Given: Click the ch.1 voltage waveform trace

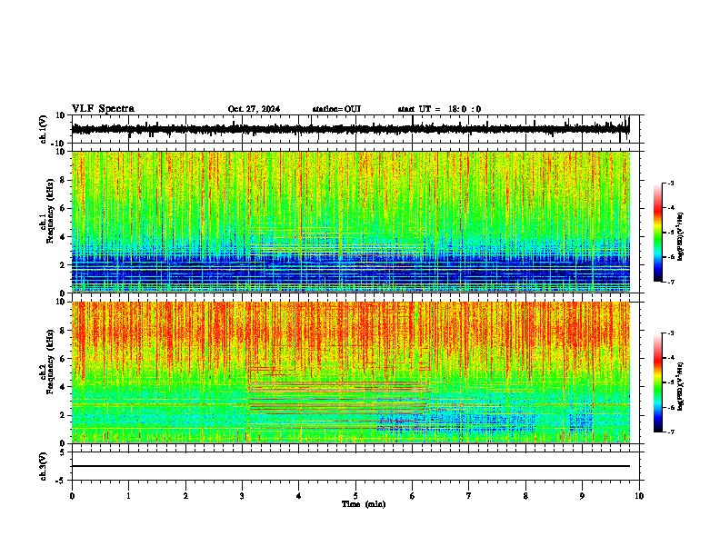Looking at the screenshot, I should coord(350,129).
